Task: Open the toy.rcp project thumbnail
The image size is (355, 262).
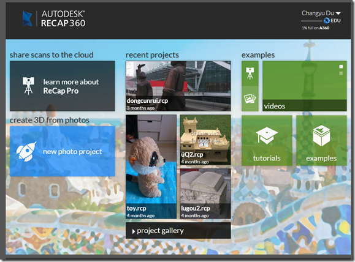Action: 151,167
